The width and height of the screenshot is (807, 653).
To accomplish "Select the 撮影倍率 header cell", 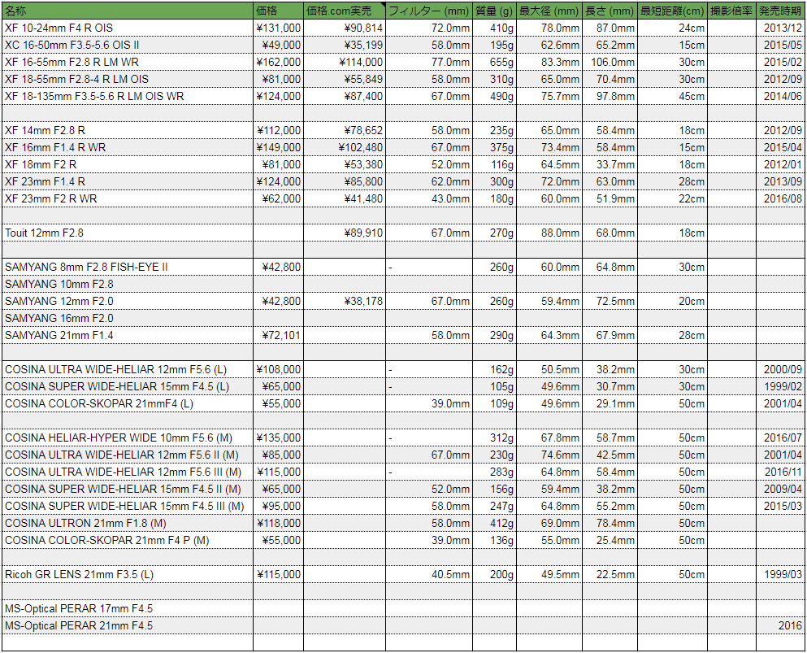I will (731, 11).
